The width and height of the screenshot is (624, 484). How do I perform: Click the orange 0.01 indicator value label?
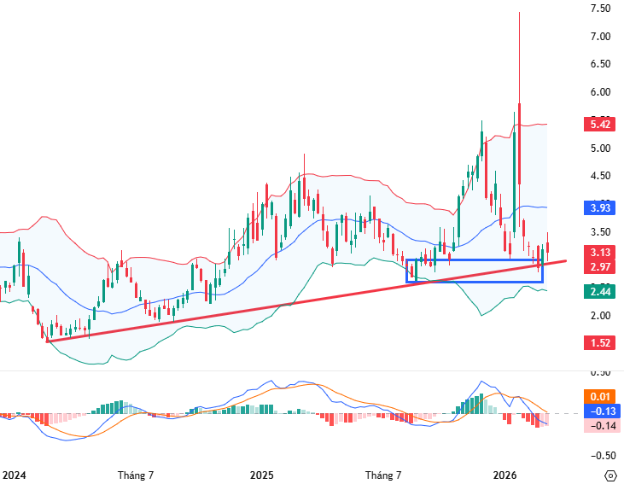tap(598, 397)
